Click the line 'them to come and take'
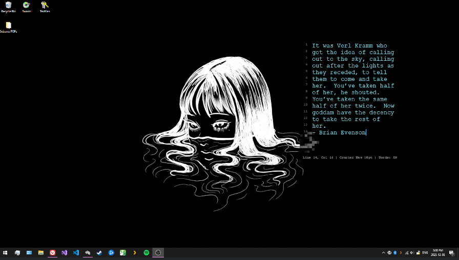The image size is (459, 260). [x=349, y=79]
